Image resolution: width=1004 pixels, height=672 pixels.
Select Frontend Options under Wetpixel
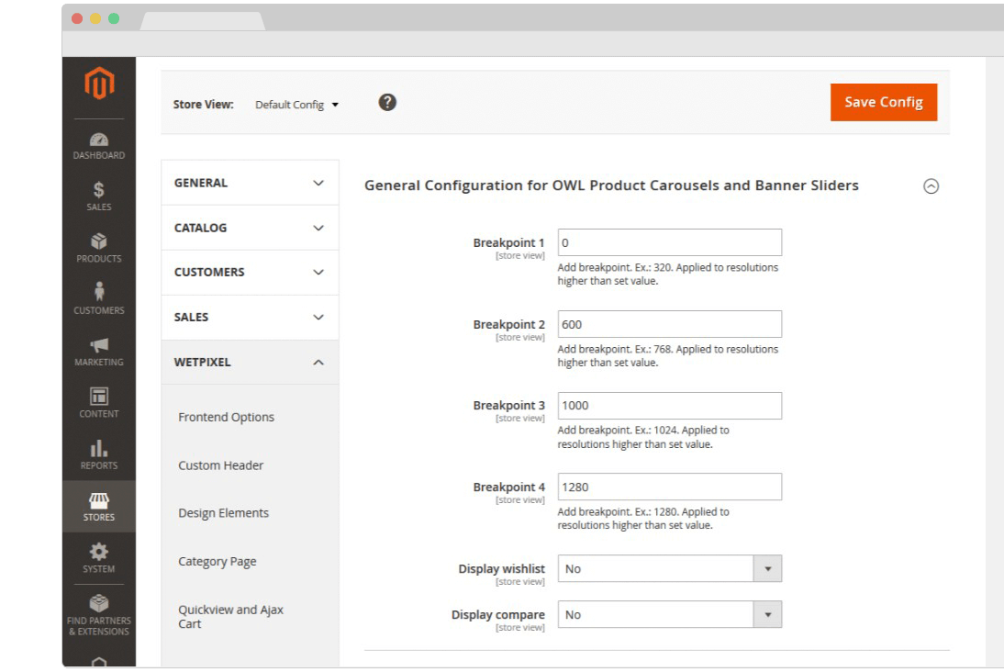pyautogui.click(x=226, y=417)
